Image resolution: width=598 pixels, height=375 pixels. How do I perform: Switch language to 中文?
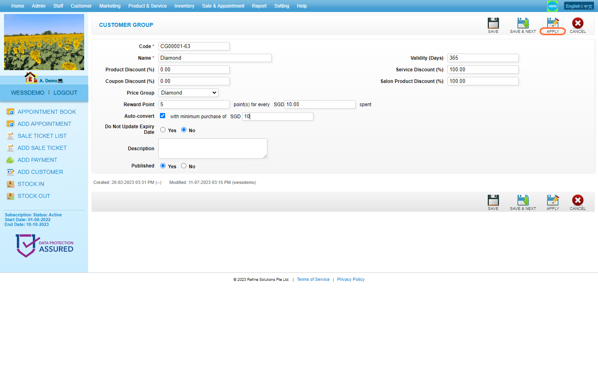(x=588, y=6)
